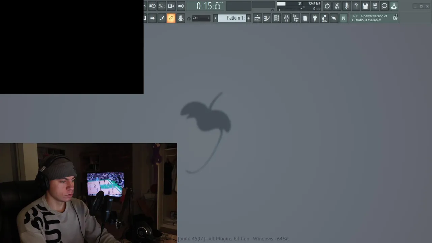
Task: Export audio with the floppy-and-waveform icon
Action: (x=375, y=6)
